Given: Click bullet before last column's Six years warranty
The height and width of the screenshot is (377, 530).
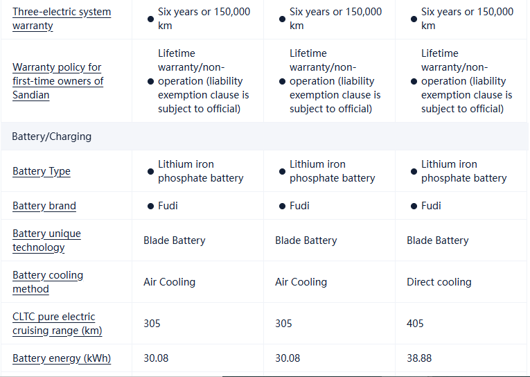Looking at the screenshot, I should [x=414, y=19].
